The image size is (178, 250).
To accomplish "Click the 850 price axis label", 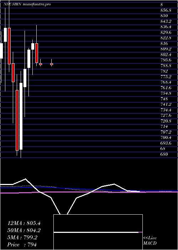I will (164, 16).
